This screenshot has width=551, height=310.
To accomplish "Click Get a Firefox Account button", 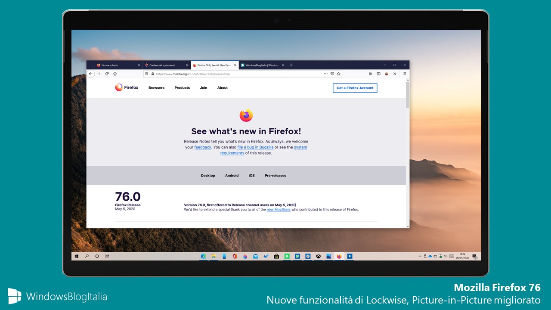I will click(355, 88).
